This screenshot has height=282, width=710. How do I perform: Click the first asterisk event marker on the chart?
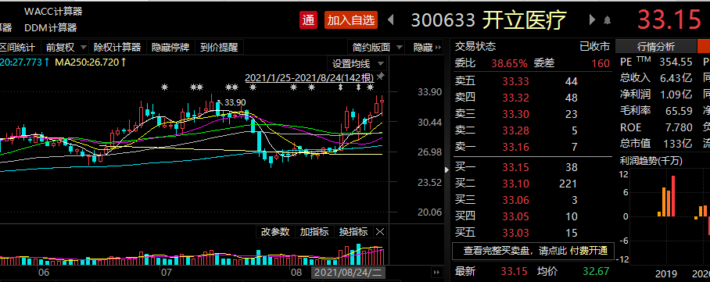(x=164, y=87)
